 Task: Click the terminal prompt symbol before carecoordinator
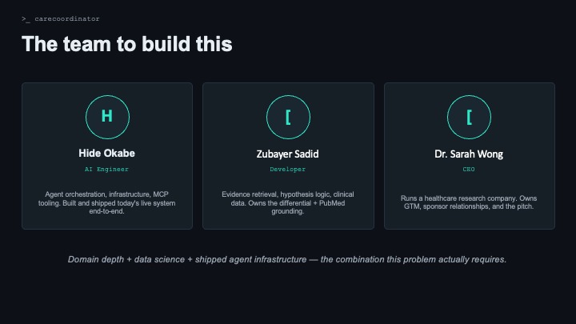pos(26,18)
